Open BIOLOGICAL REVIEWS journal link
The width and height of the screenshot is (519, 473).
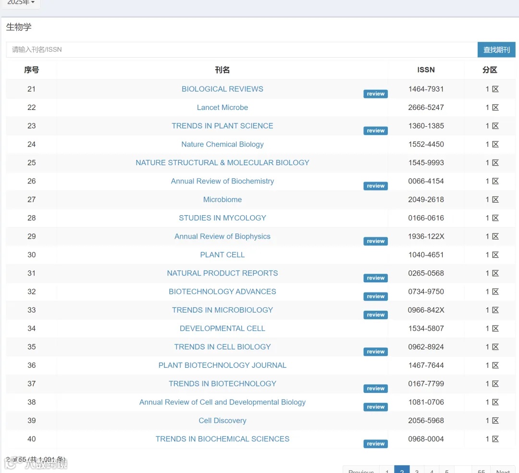tap(222, 89)
